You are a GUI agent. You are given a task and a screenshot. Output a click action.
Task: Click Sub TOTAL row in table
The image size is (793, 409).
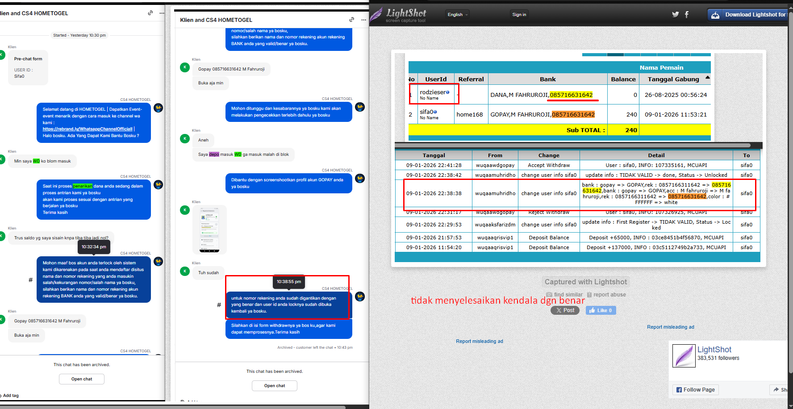(x=559, y=130)
